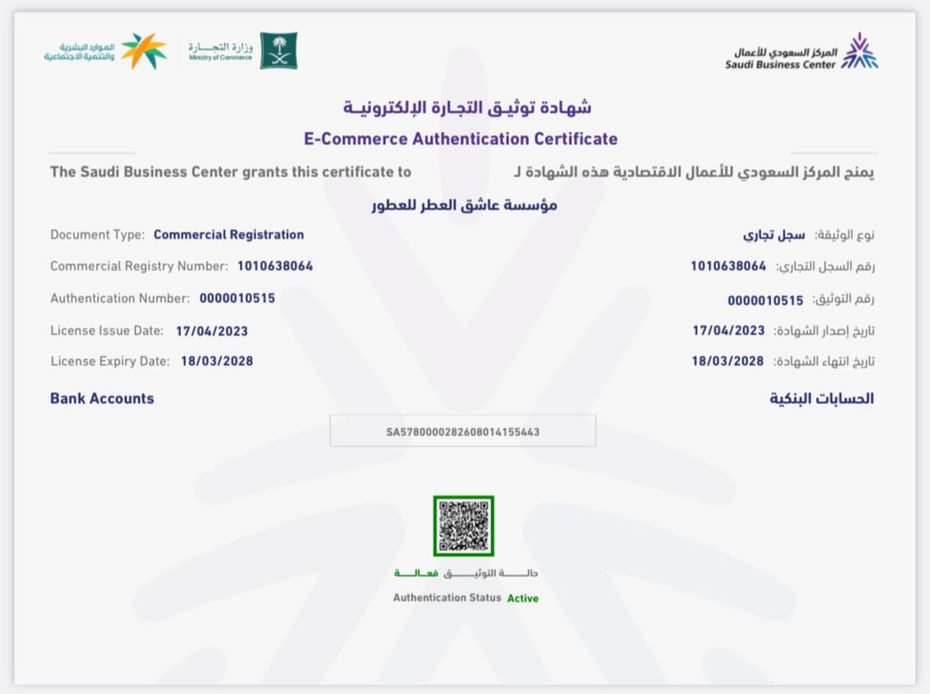Click the License Issue Date 17/04/2023

click(212, 331)
